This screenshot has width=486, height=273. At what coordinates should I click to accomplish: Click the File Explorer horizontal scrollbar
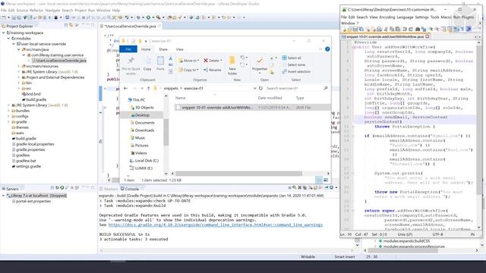238,174
